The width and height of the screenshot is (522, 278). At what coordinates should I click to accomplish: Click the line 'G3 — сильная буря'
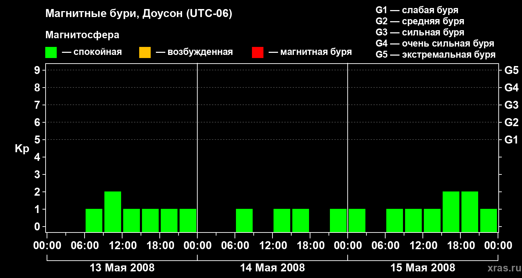(420, 32)
